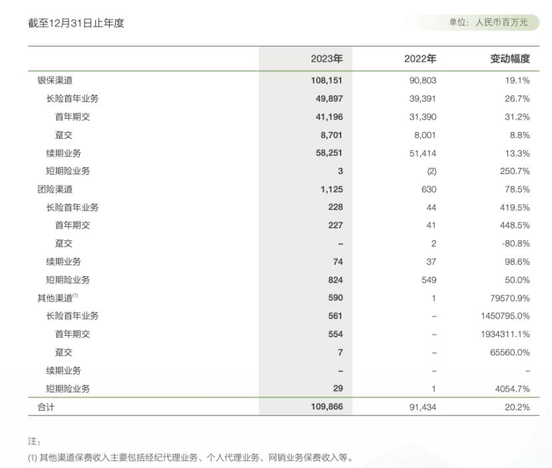The height and width of the screenshot is (468, 552).
Task: Select the 108,151 value cell
Action: click(x=327, y=81)
